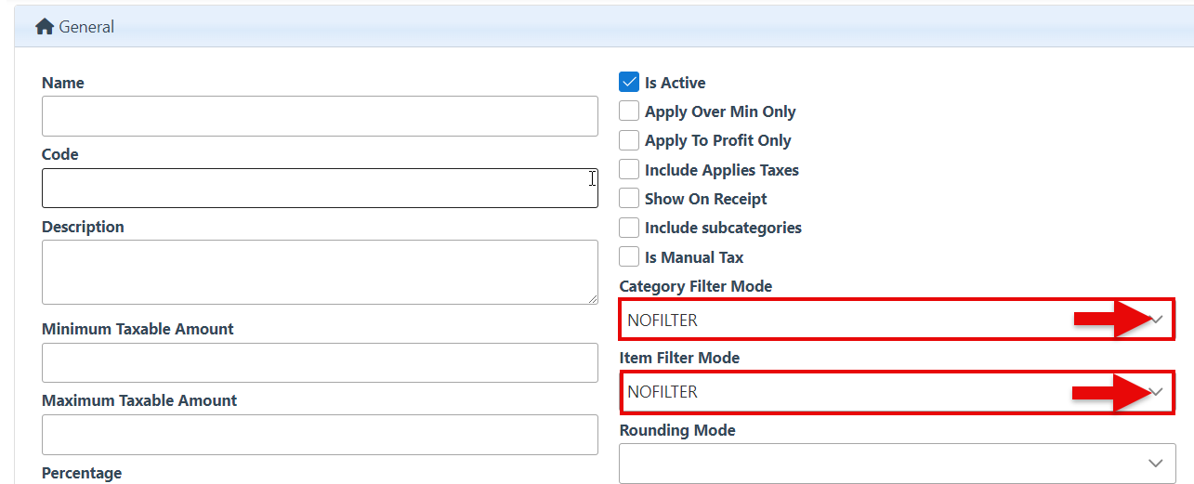1194x484 pixels.
Task: Check the Include Applies Taxes option
Action: (x=629, y=170)
